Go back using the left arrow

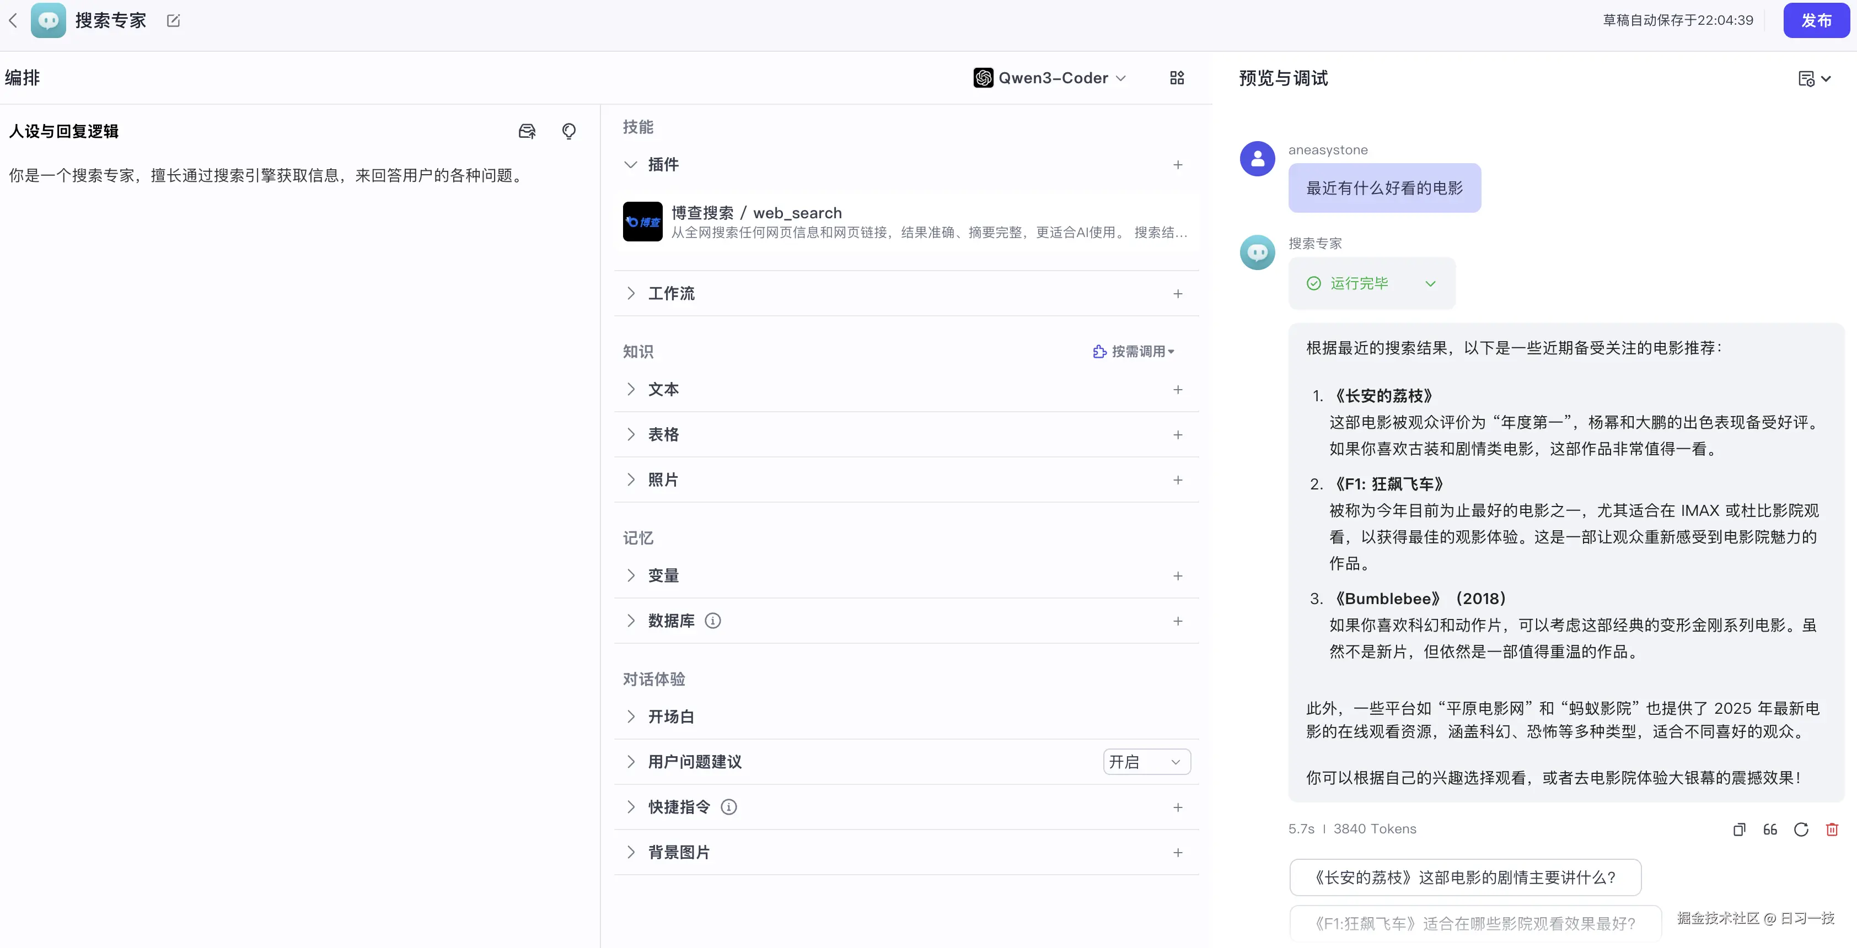pos(13,20)
